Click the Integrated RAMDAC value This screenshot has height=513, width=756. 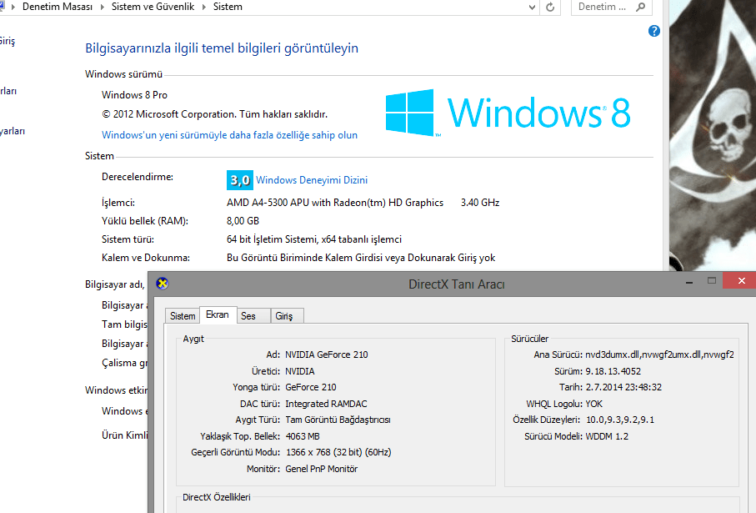point(326,404)
